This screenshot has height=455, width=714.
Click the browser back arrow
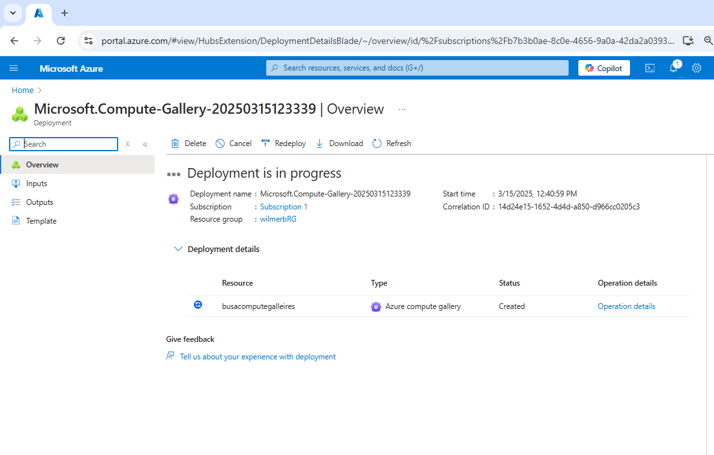15,41
